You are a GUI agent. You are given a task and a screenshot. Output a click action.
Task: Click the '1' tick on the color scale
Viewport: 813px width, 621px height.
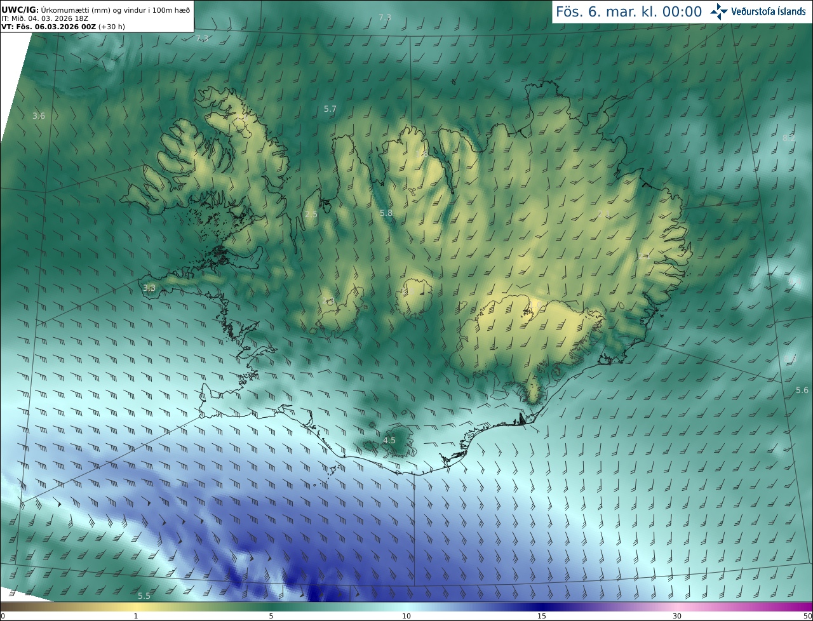[136, 616]
